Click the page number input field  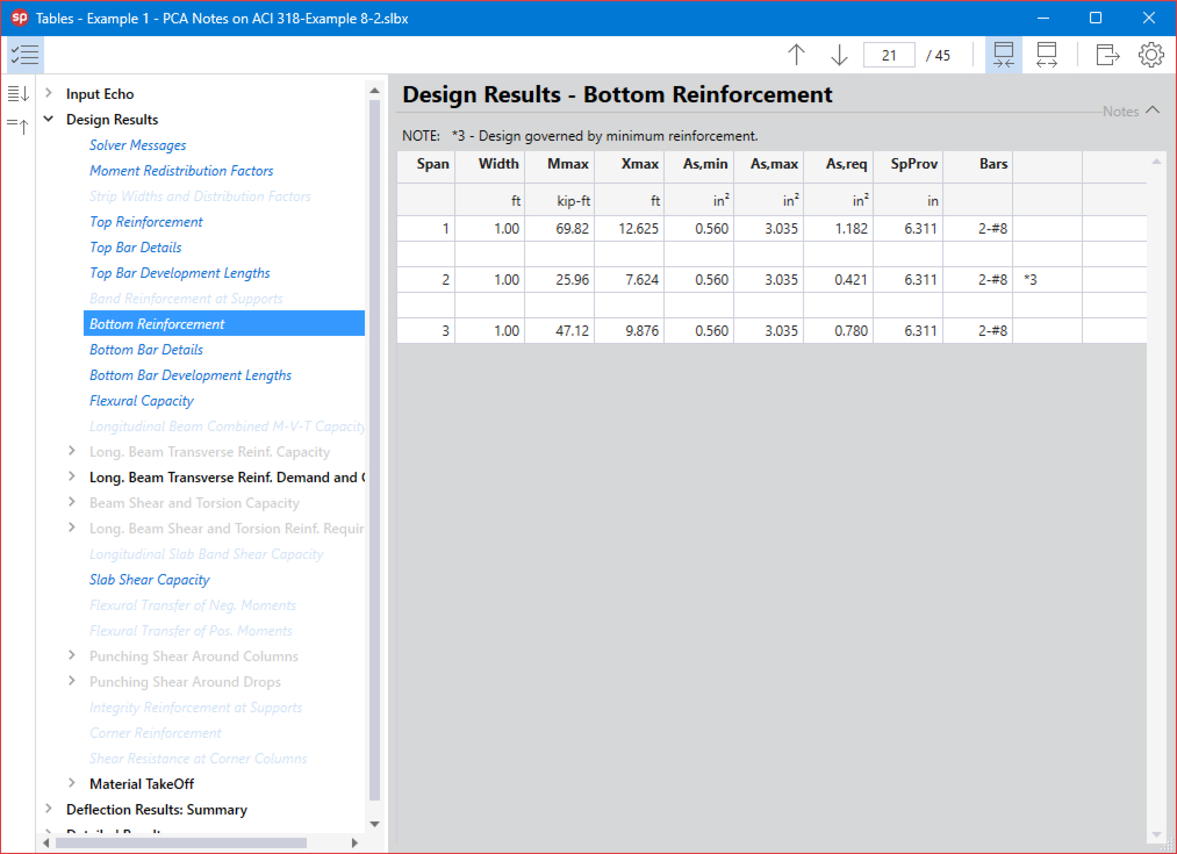pos(888,55)
